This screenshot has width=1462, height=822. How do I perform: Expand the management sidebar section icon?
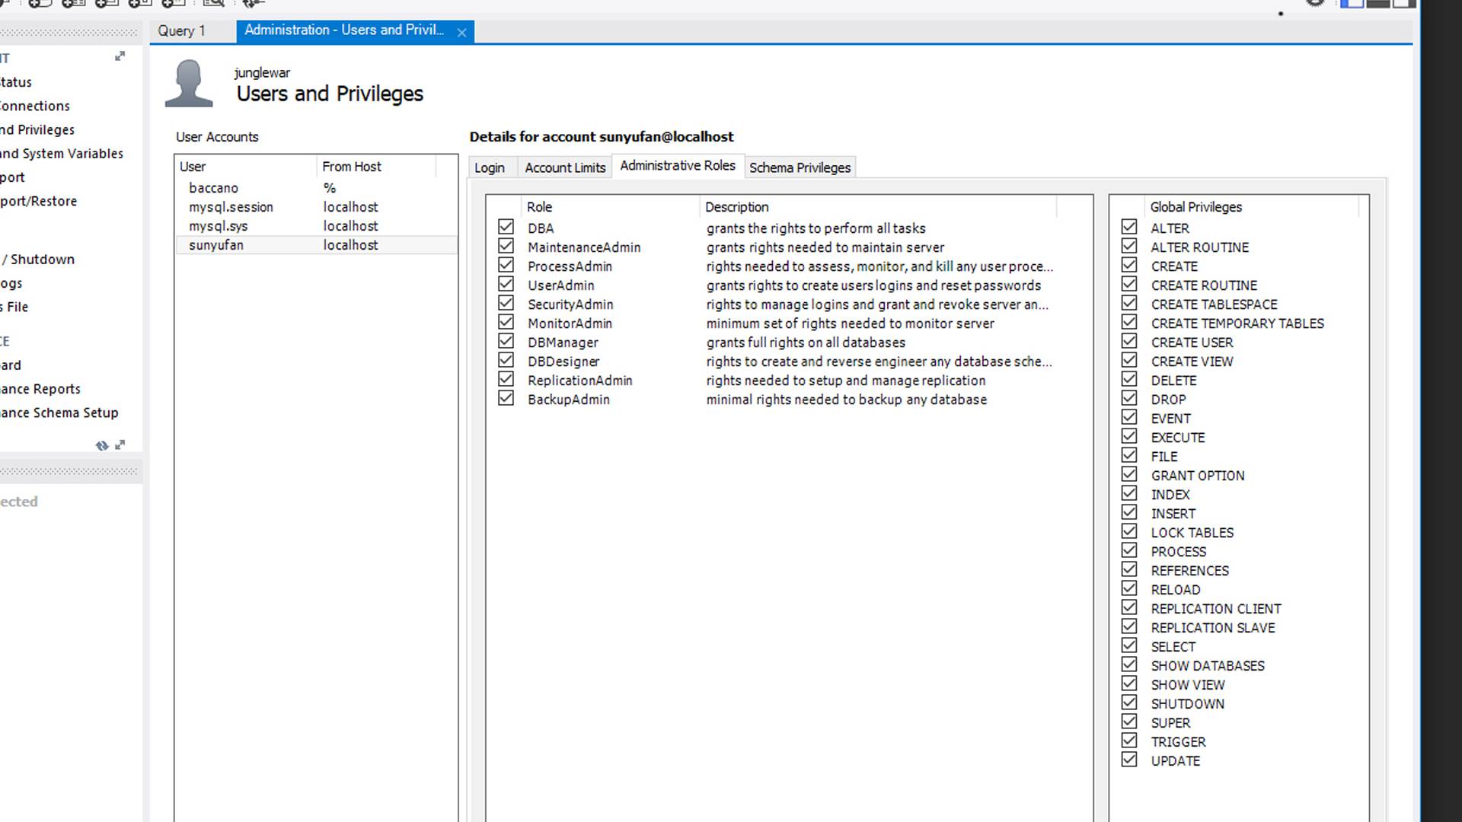tap(120, 56)
